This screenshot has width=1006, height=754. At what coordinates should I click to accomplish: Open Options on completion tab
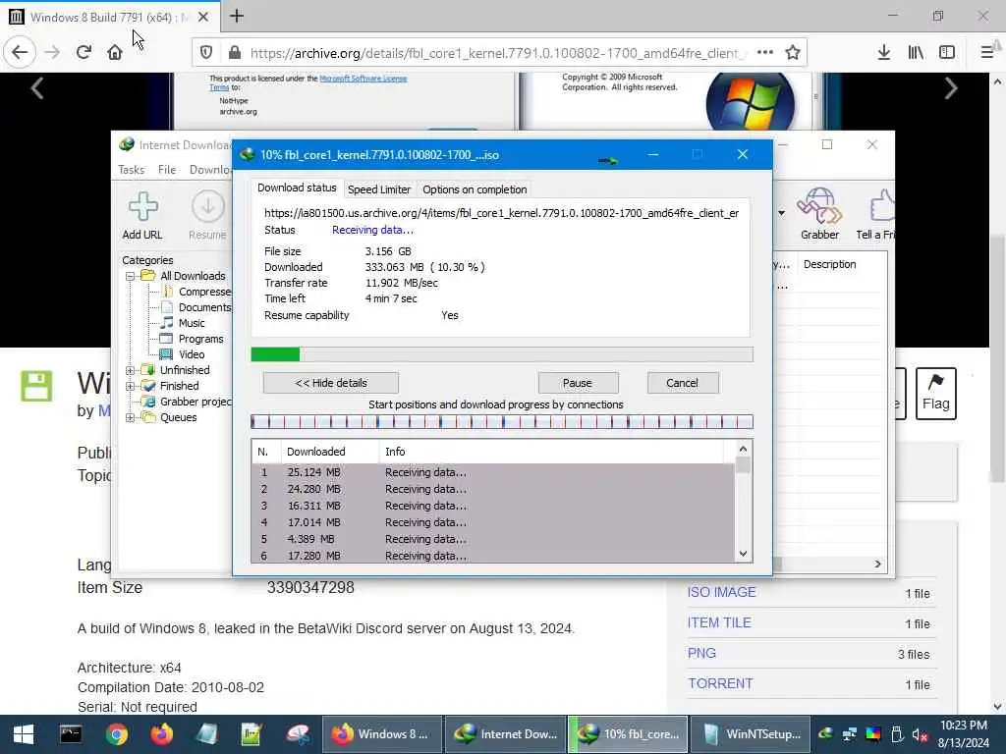point(475,189)
